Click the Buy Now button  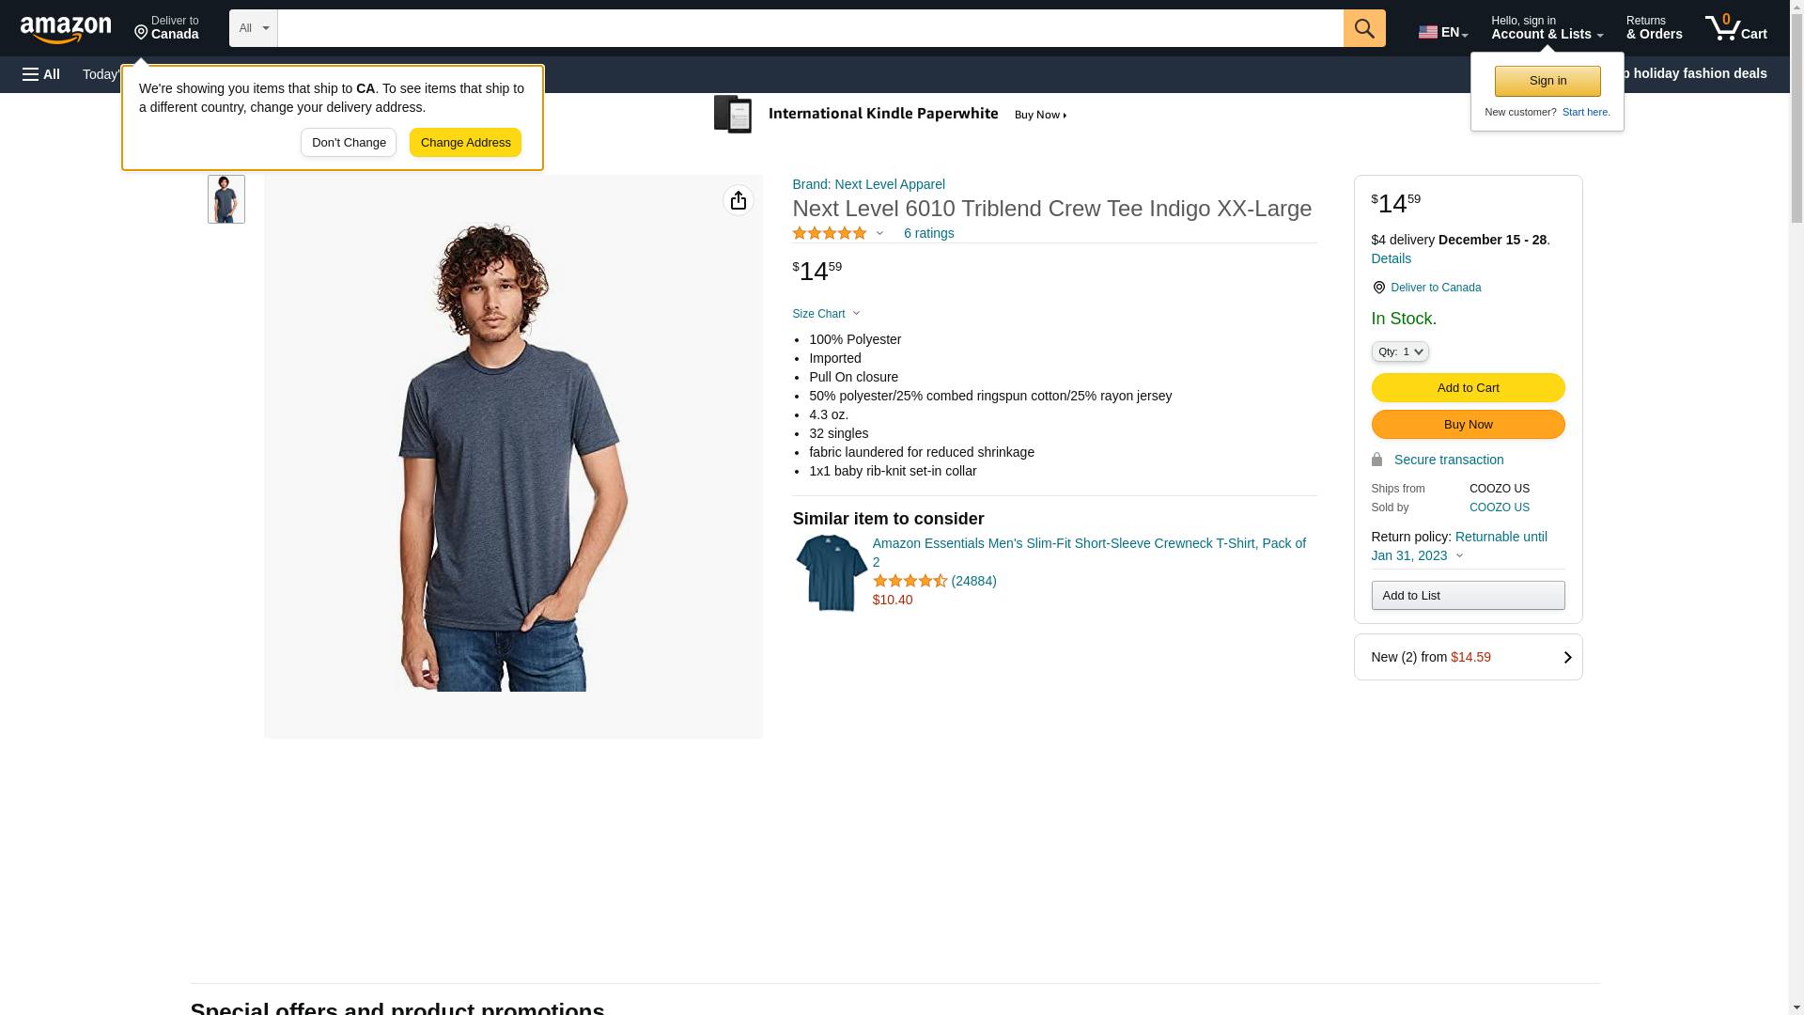(1468, 425)
